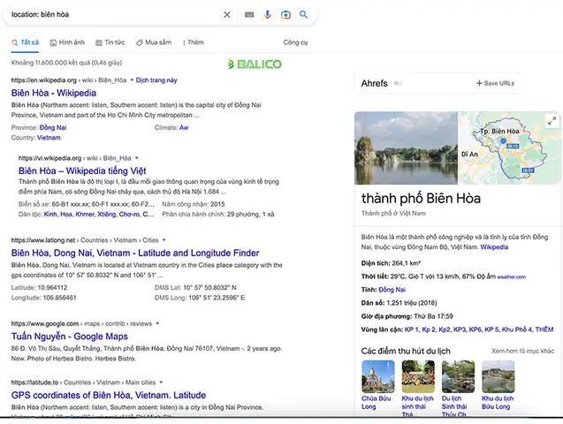Viewport: 563px width, 424px height.
Task: Click Đồng Nai link beside Tỉnh
Action: (x=392, y=290)
